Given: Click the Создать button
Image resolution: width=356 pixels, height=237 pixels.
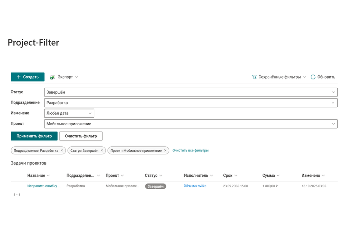Looking at the screenshot, I should 28,77.
